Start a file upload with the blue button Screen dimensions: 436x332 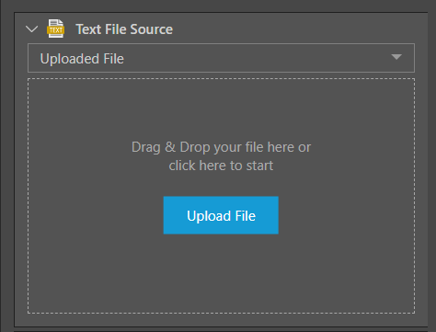click(x=221, y=215)
